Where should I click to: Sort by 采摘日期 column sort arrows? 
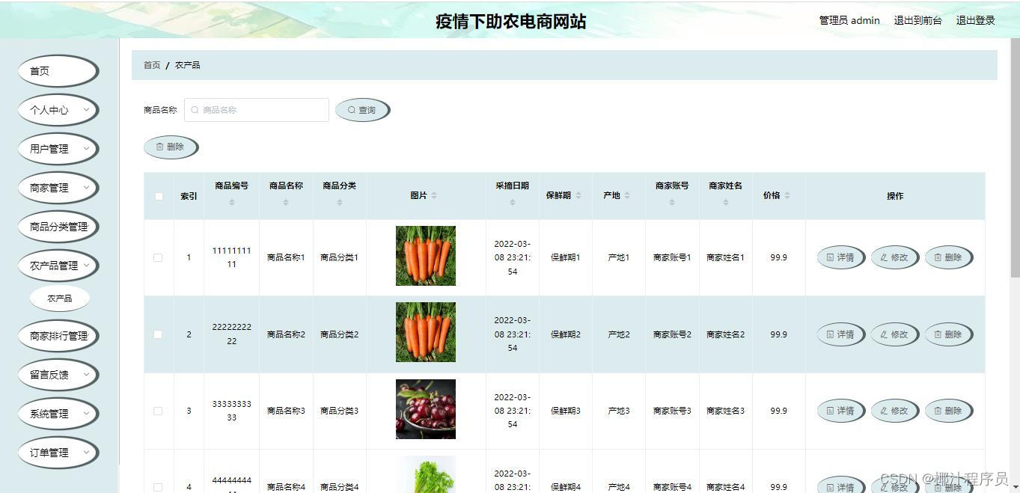512,203
